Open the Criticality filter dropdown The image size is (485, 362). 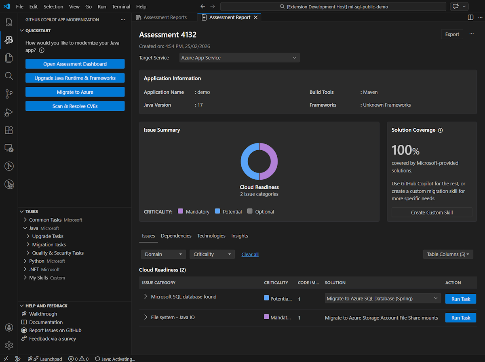coord(212,254)
